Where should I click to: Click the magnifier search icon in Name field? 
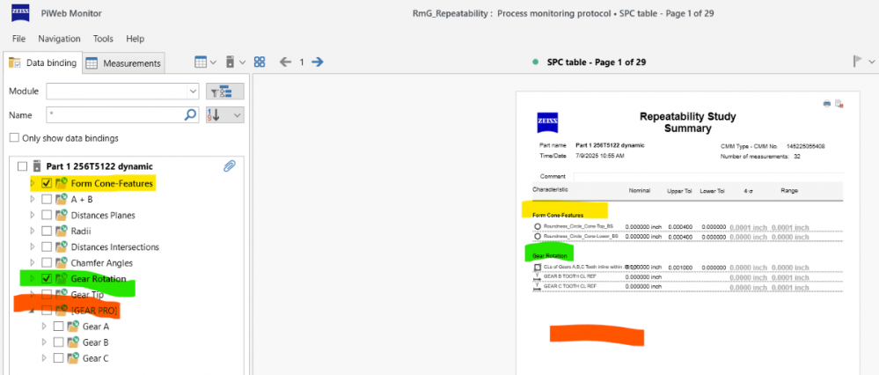(191, 115)
